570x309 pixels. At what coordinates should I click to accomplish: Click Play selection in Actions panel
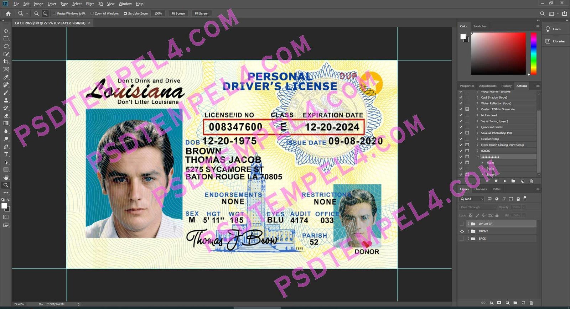tap(505, 181)
